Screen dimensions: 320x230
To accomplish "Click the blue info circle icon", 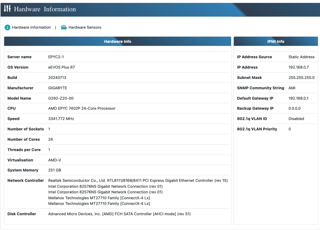I will tap(7, 27).
